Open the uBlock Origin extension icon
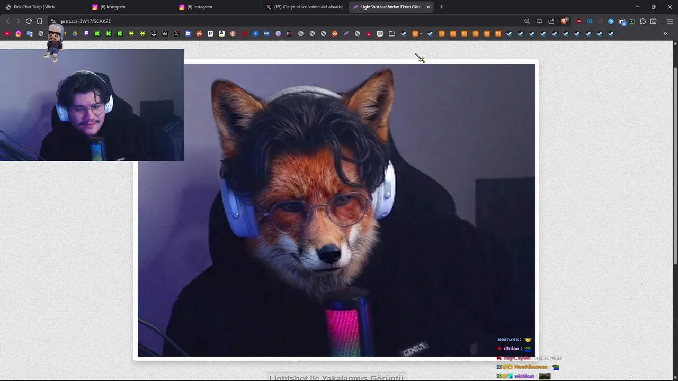The width and height of the screenshot is (678, 381). [x=579, y=21]
